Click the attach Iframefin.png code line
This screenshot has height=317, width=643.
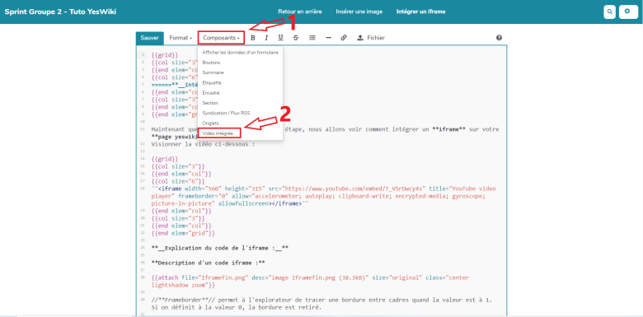[310, 282]
